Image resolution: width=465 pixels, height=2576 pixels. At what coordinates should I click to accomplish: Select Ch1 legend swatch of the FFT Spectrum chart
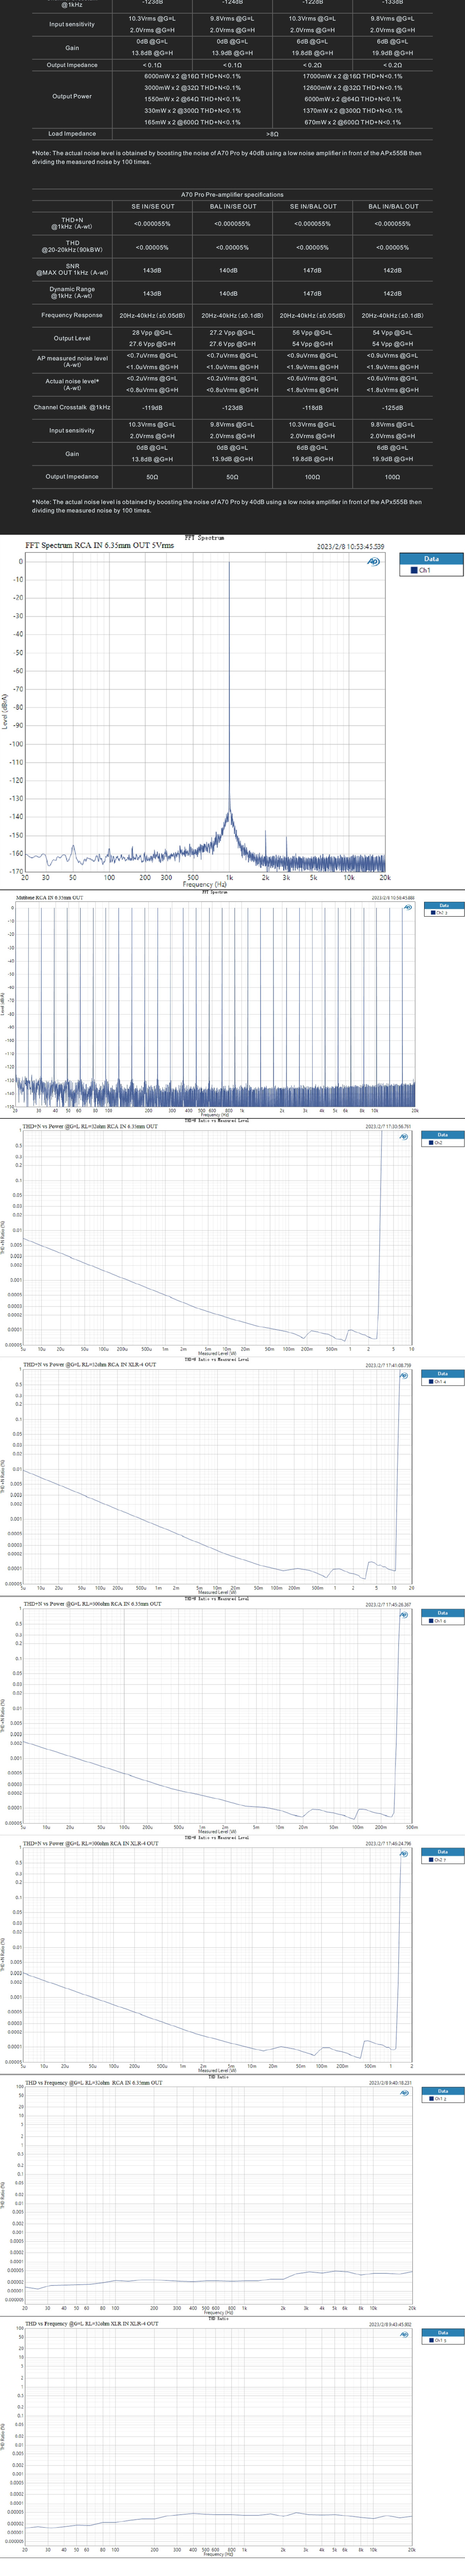pos(414,570)
